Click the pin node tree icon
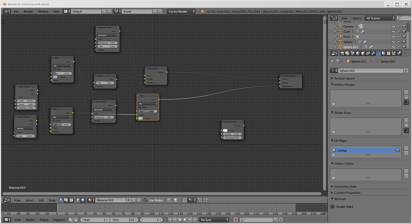Image resolution: width=412 pixels, height=224 pixels. [169, 200]
